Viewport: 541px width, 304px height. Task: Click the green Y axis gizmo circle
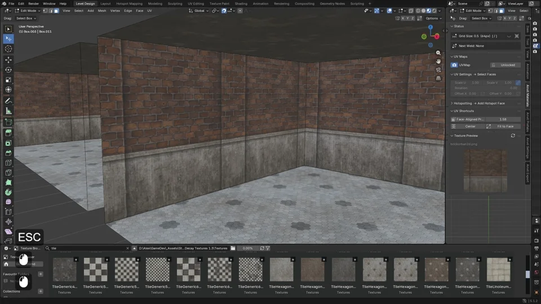click(x=424, y=37)
